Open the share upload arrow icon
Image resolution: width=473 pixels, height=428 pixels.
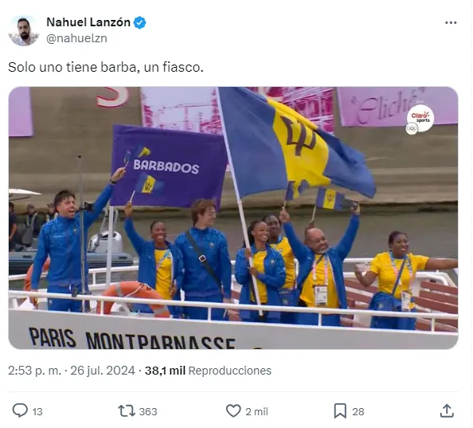pos(447,411)
